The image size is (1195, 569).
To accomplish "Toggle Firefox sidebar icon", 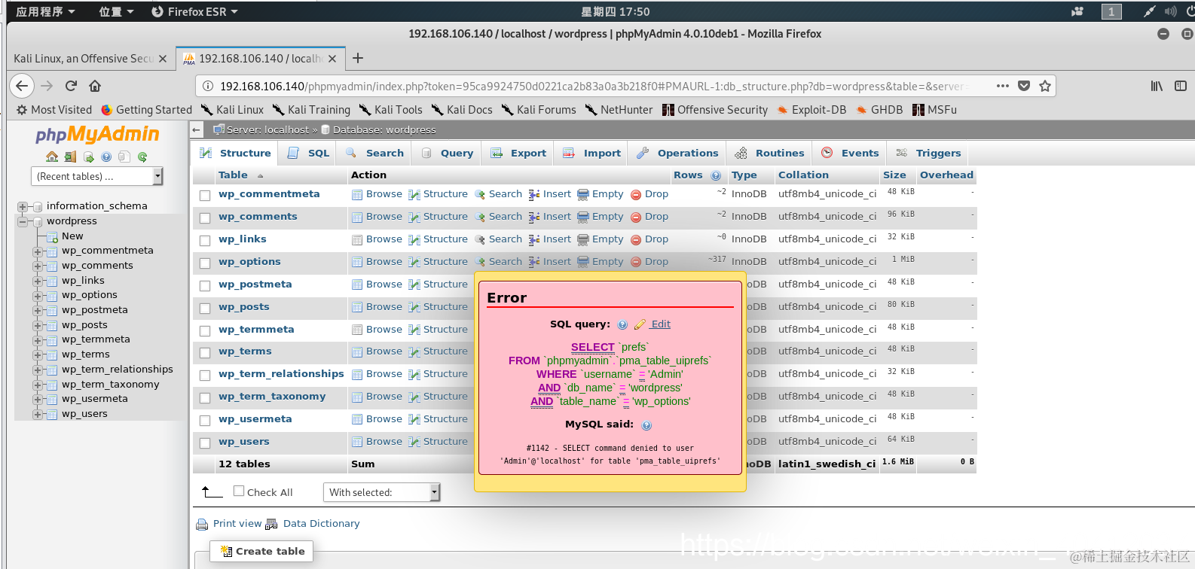I will coord(1181,86).
